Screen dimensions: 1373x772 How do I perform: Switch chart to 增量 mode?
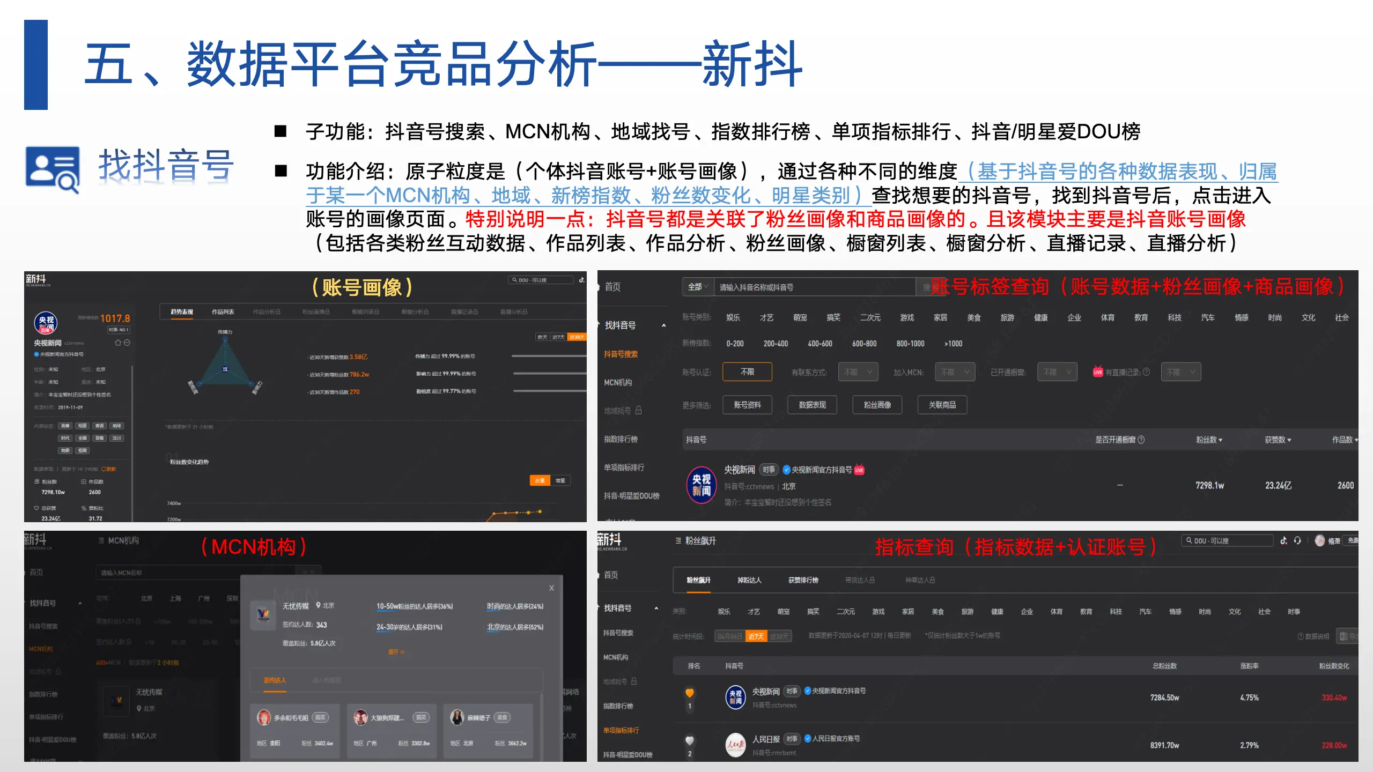click(x=560, y=480)
